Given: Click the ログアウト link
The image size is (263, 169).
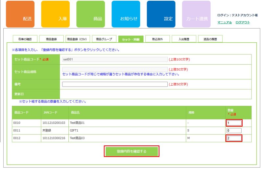Looking at the screenshot, I should click(x=243, y=22).
